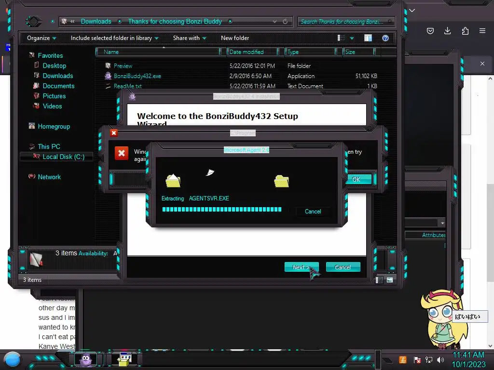Select Downloads in the navigation pane
494x370 pixels.
[x=58, y=76]
